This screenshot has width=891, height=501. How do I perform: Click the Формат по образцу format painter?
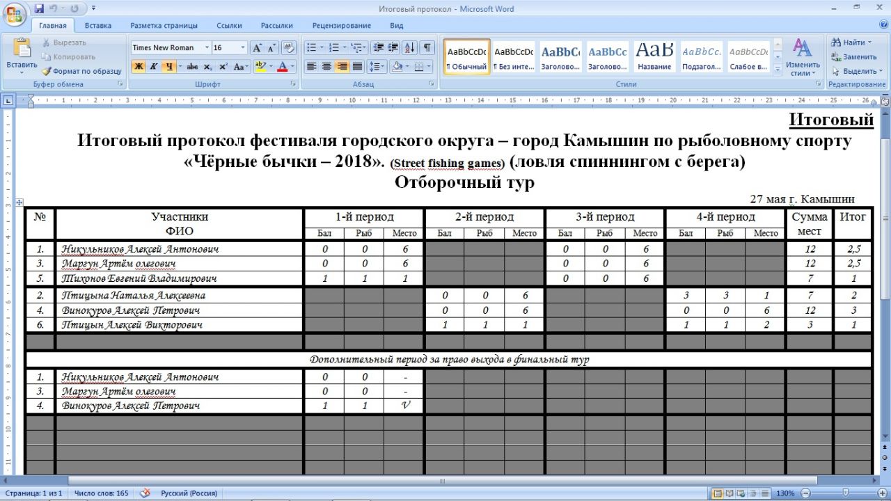click(81, 71)
